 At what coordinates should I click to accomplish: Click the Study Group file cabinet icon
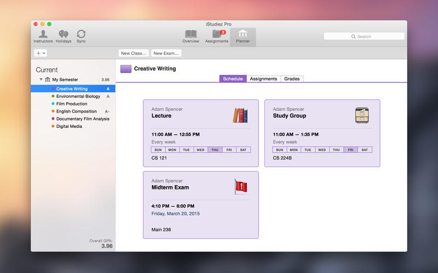(361, 115)
